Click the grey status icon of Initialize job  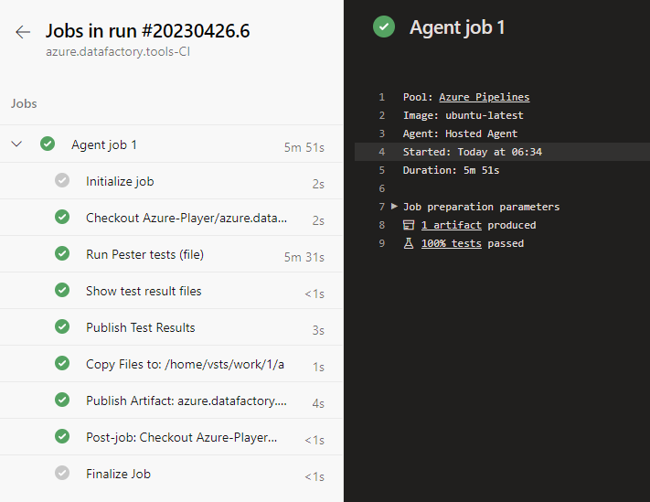[62, 180]
